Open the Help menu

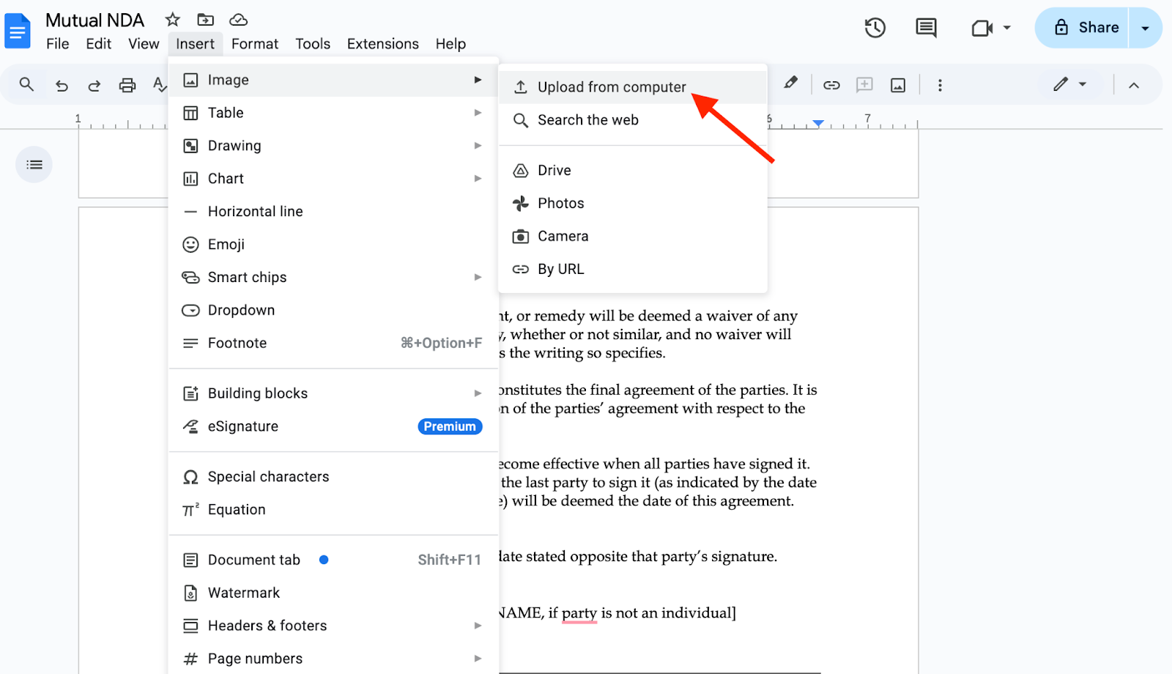tap(450, 44)
